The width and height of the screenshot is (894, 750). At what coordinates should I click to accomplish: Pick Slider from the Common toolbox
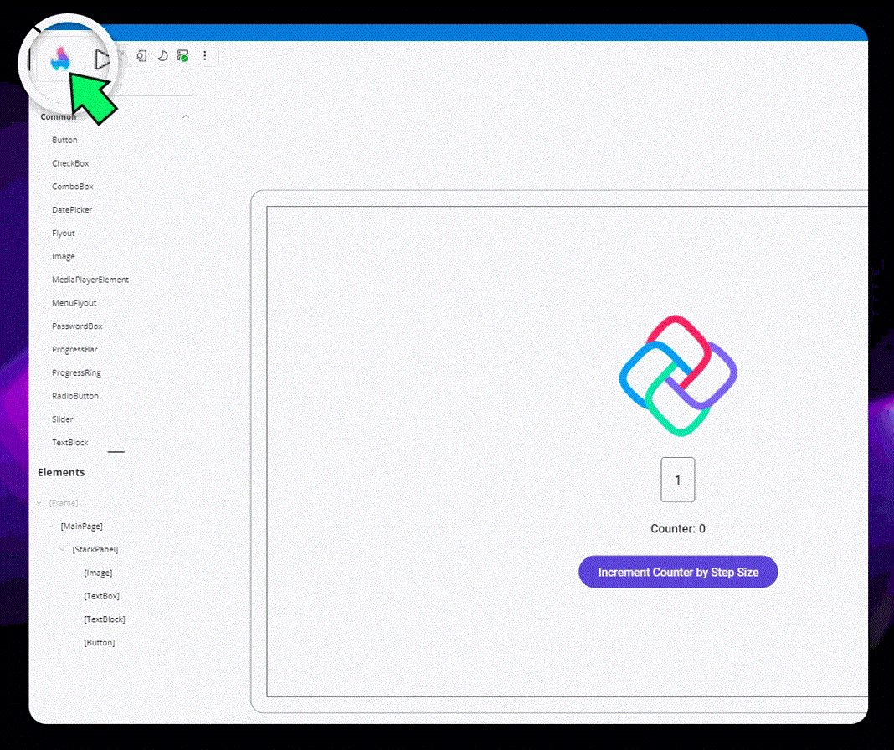[x=62, y=419]
